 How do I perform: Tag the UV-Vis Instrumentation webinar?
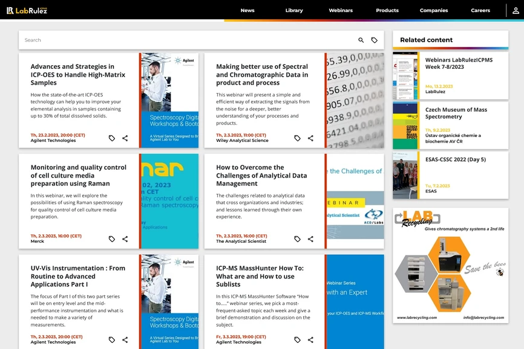tap(111, 340)
